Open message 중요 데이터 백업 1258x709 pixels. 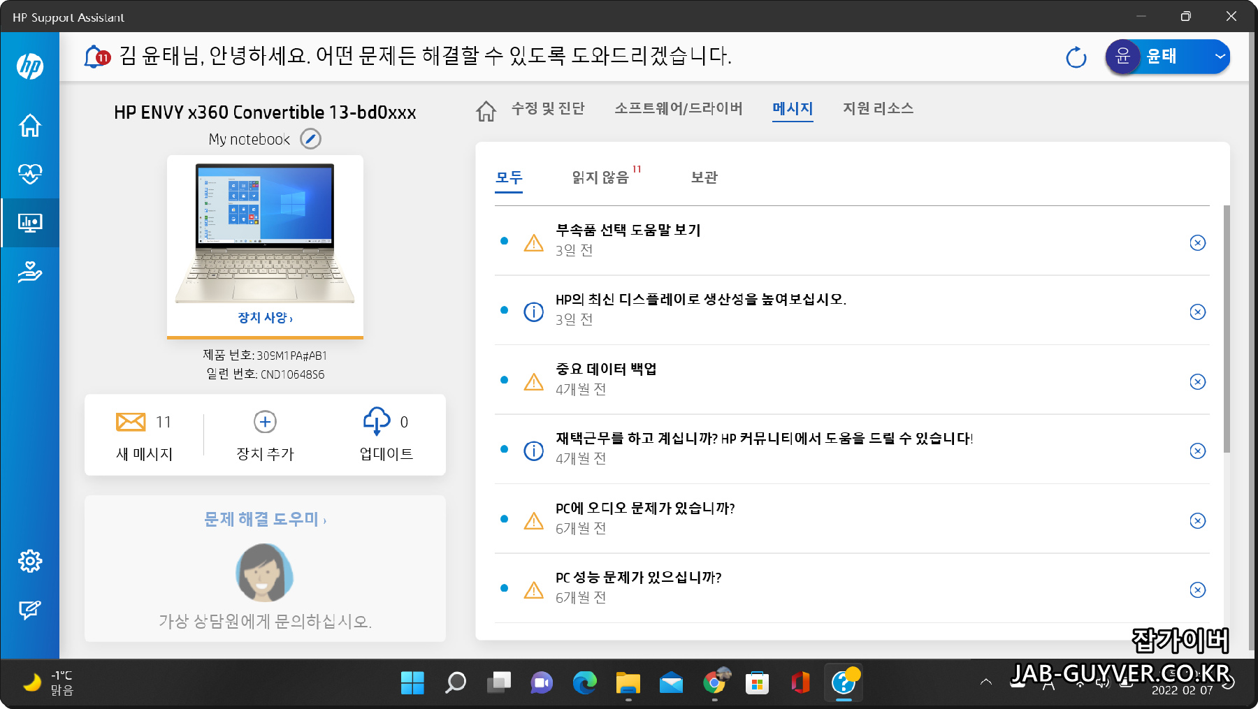point(606,369)
